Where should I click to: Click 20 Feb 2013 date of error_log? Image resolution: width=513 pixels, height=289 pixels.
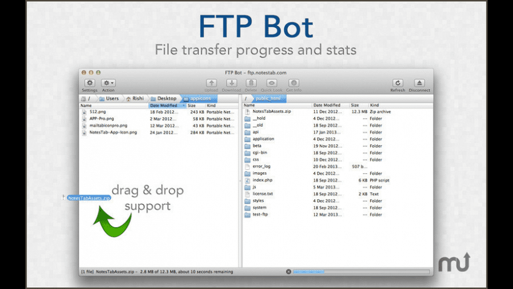tap(327, 166)
